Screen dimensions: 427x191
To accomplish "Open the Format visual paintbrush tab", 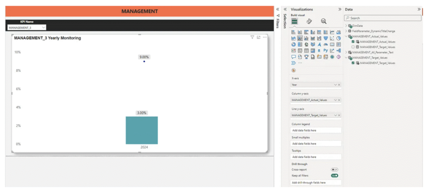I will [309, 21].
